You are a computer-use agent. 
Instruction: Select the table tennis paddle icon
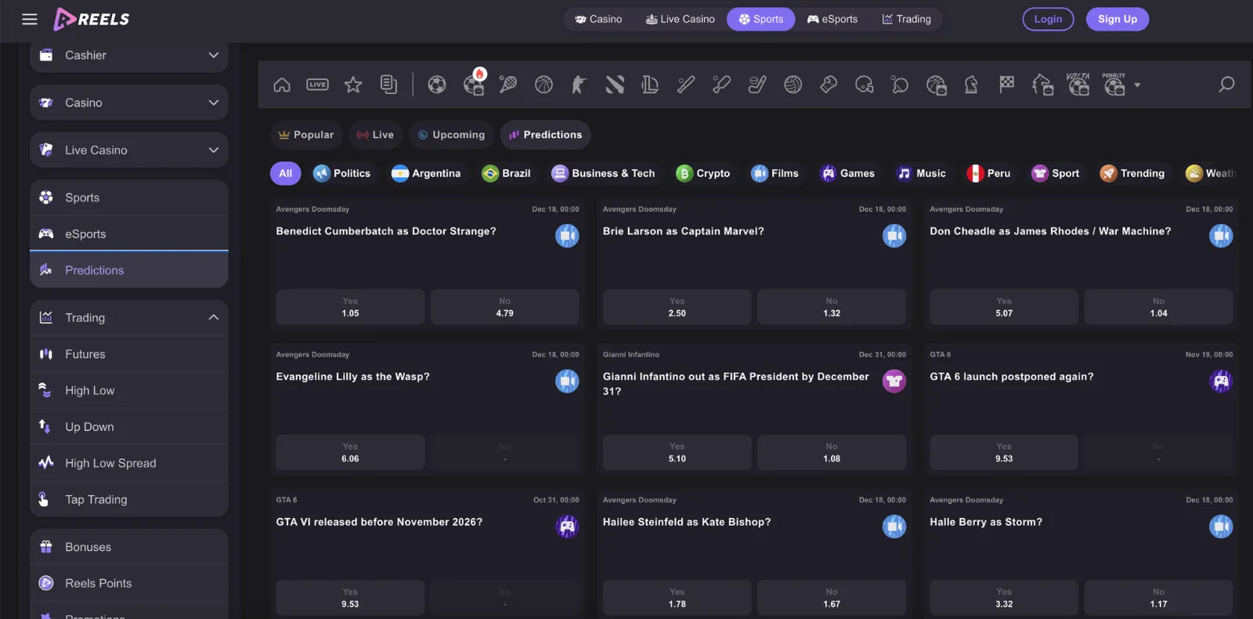pos(900,85)
